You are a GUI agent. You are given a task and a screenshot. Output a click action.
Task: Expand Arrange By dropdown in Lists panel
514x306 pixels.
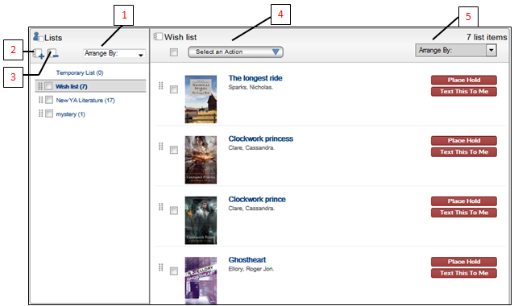coord(114,53)
